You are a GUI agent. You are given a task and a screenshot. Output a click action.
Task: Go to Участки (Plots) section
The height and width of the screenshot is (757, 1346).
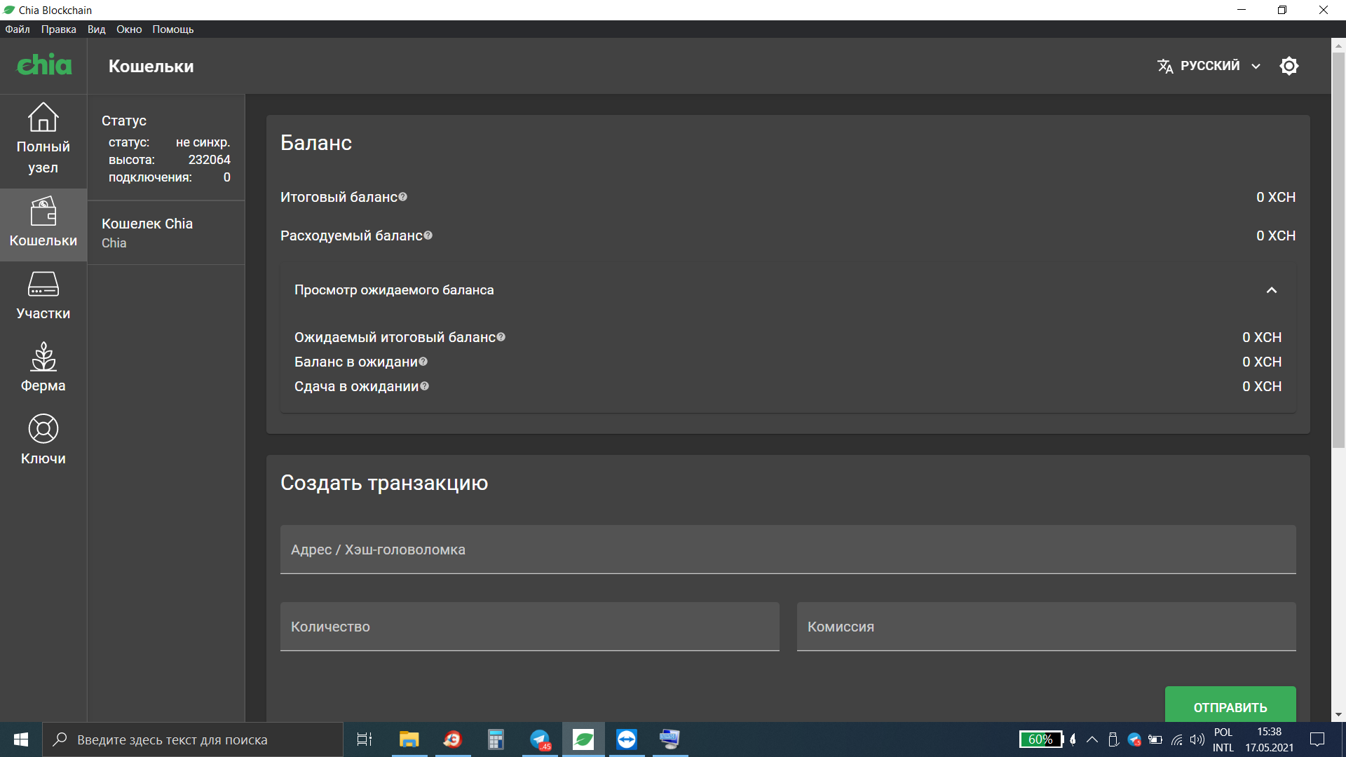pos(43,297)
